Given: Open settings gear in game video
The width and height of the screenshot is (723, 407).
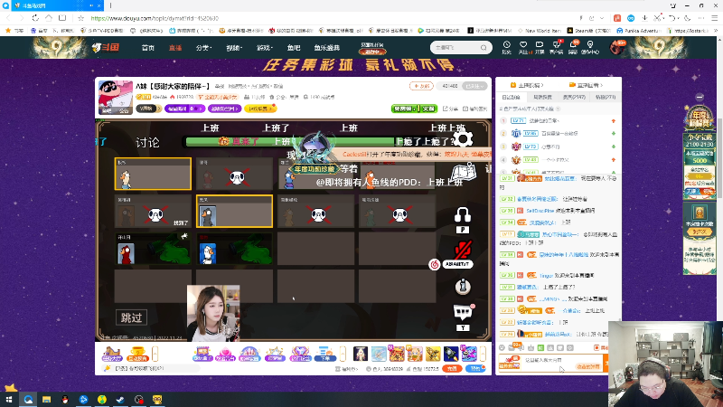Looking at the screenshot, I should pyautogui.click(x=463, y=139).
